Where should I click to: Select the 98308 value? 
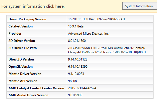[x=72, y=81]
